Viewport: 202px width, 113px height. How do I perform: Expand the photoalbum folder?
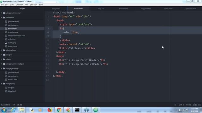tap(2, 50)
